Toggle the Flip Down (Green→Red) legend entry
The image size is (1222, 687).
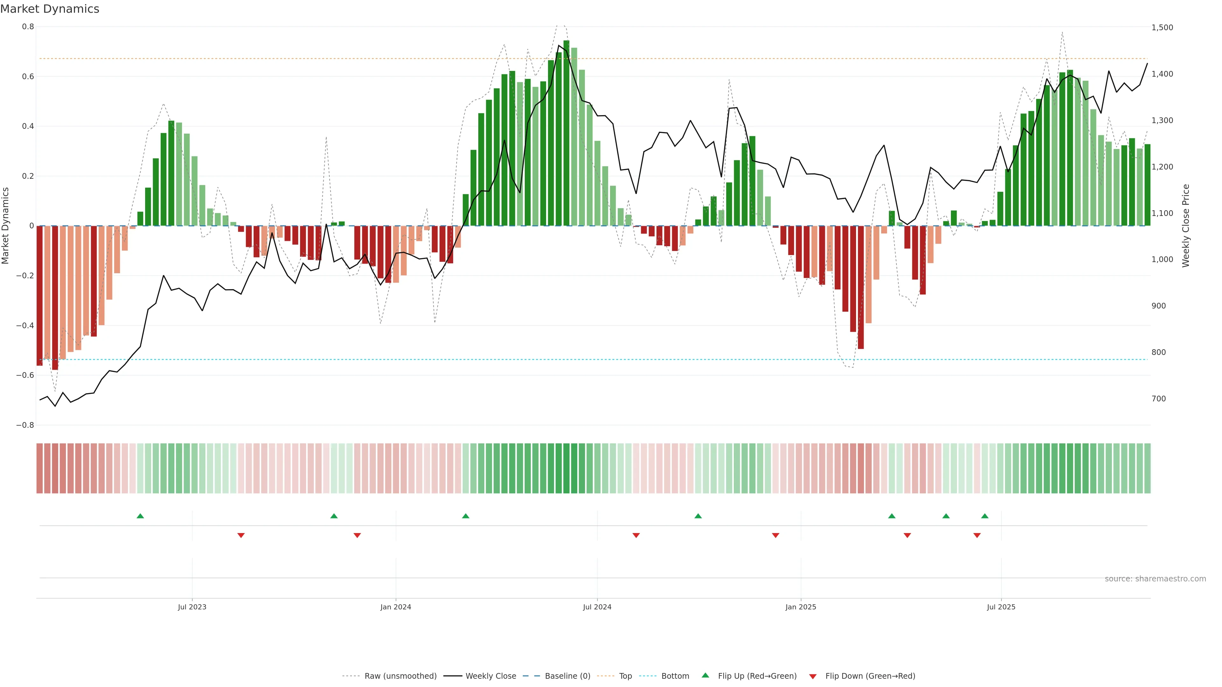[870, 676]
